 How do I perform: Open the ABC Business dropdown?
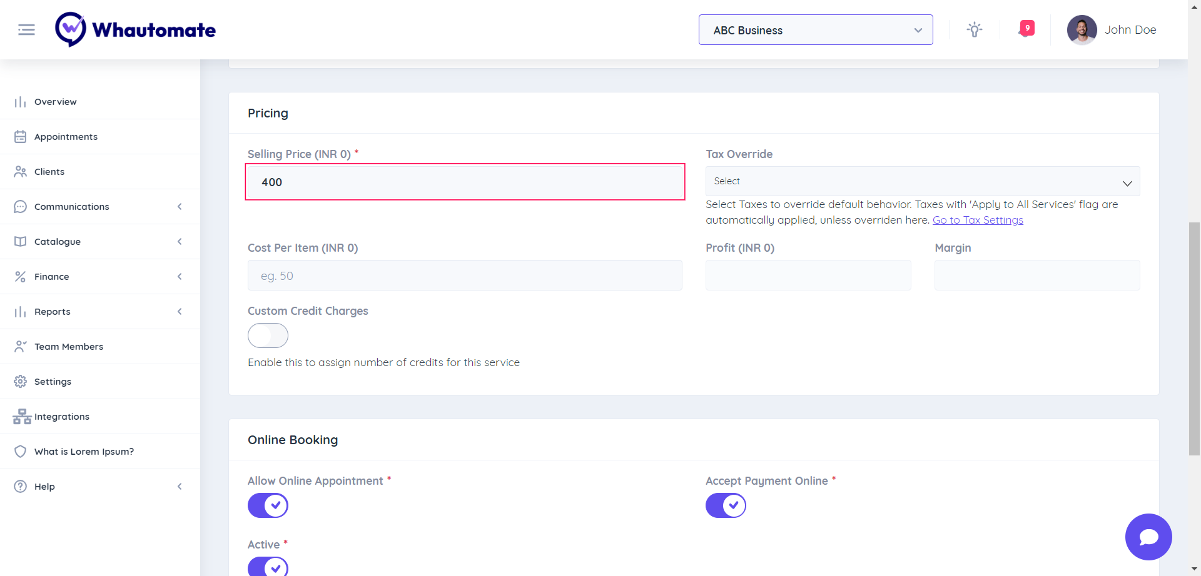click(815, 30)
